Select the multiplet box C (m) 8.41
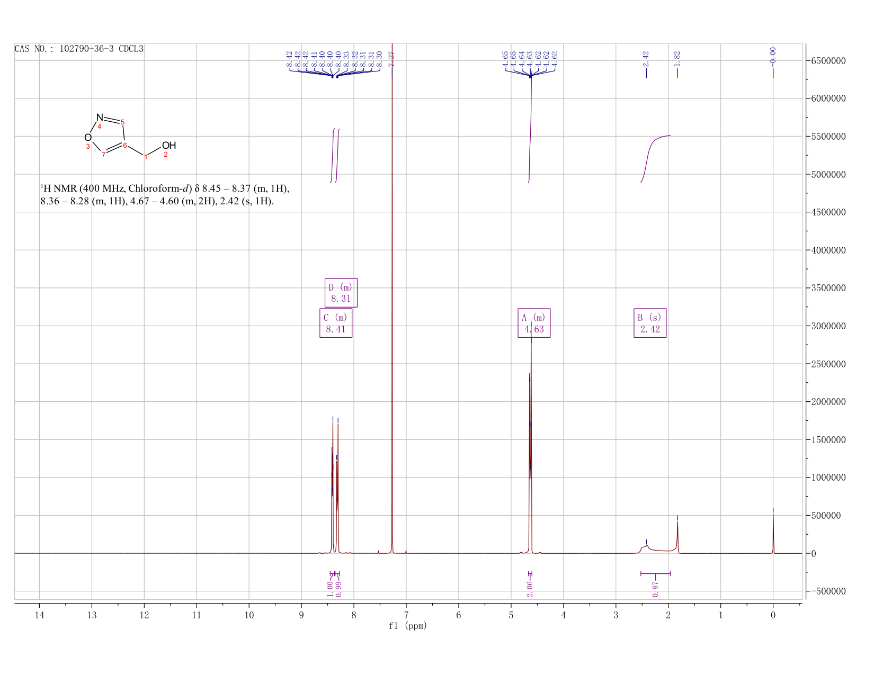Viewport: 874px width, 675px height. point(336,323)
